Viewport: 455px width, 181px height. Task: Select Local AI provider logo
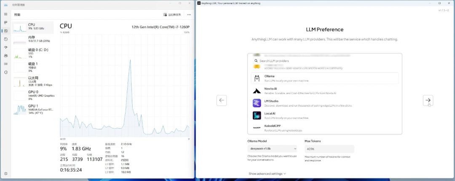tap(257, 115)
